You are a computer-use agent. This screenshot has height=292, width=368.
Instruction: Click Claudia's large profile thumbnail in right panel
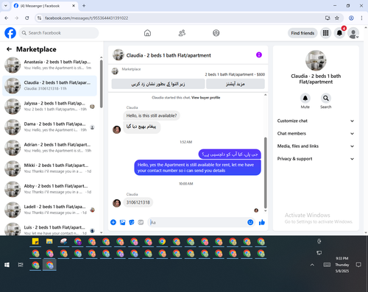pos(316,60)
